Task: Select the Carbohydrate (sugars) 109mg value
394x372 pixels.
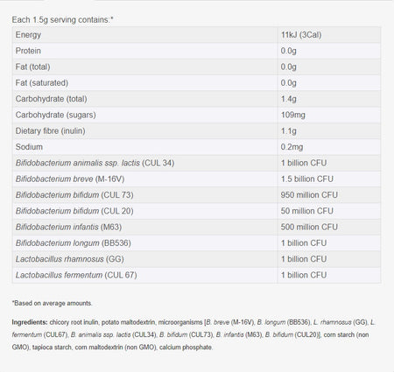Action: pyautogui.click(x=292, y=115)
